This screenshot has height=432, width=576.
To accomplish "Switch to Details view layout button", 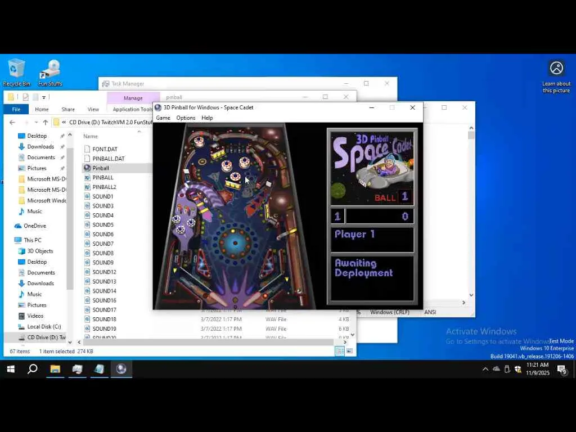I will click(340, 351).
